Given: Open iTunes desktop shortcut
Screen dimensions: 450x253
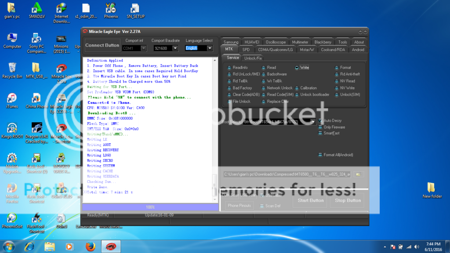Looking at the screenshot, I should 12,98.
